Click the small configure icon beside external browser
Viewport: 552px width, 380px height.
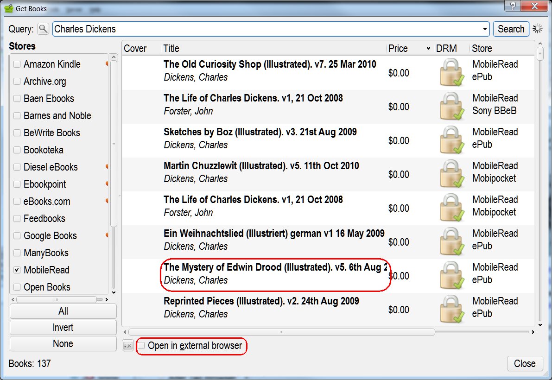tap(127, 346)
